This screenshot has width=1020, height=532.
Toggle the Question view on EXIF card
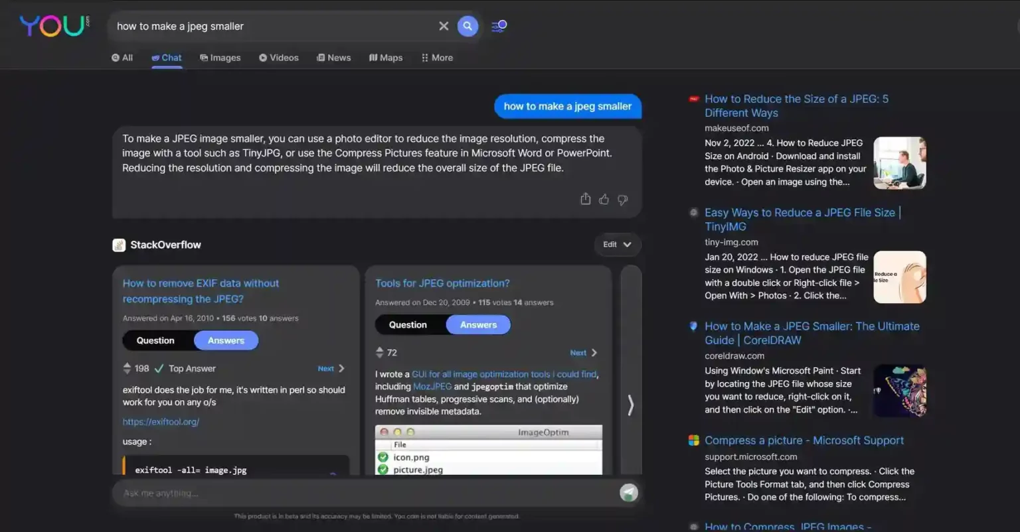click(x=157, y=340)
